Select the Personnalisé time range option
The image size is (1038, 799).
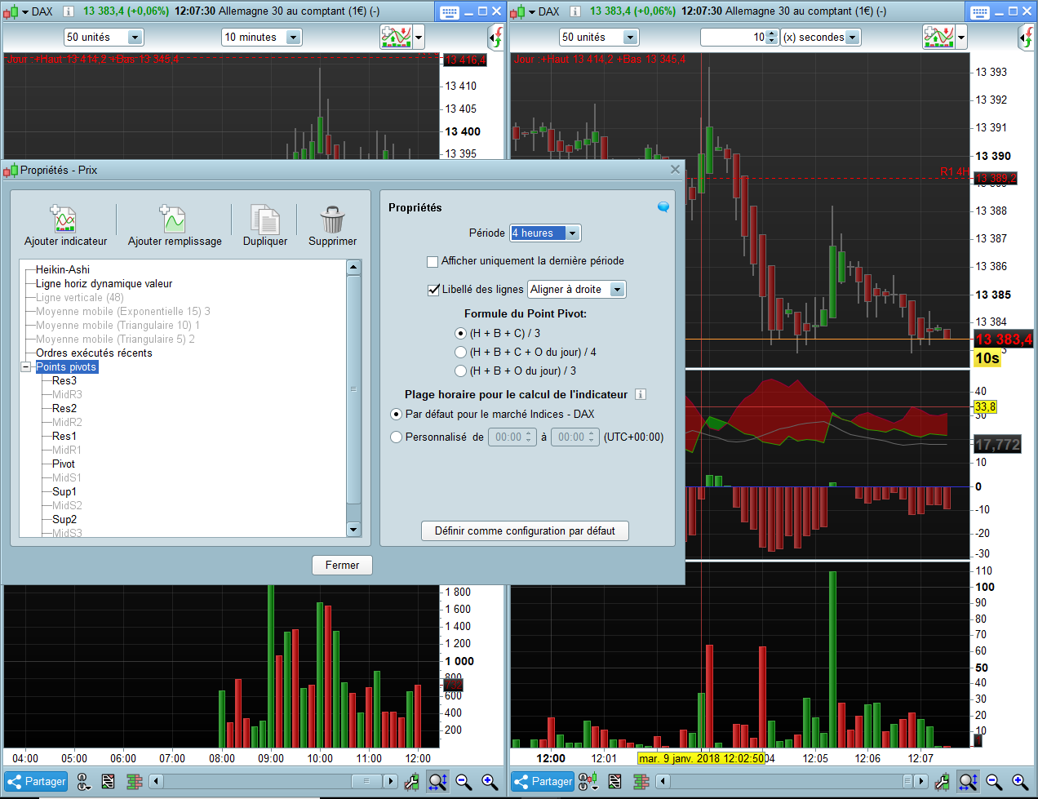(x=397, y=437)
